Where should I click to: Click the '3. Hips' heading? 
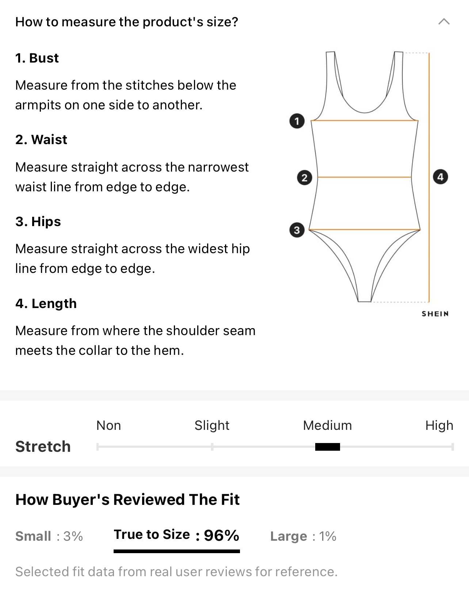click(x=38, y=222)
